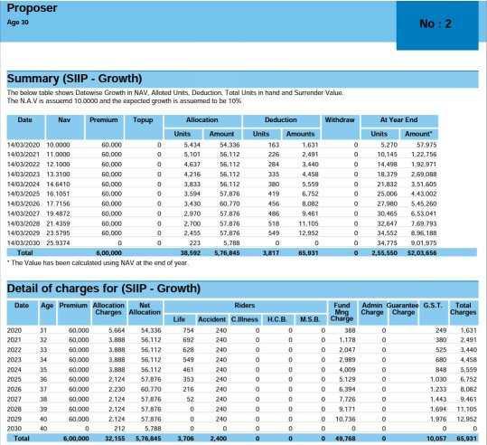Select fund management charge 1,178
The image size is (487, 445).
(347, 340)
